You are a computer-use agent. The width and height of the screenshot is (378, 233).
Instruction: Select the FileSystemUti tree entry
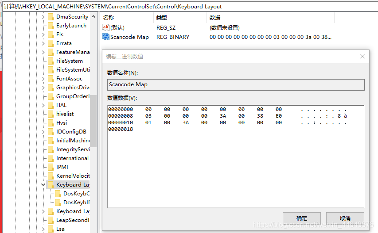pyautogui.click(x=73, y=70)
